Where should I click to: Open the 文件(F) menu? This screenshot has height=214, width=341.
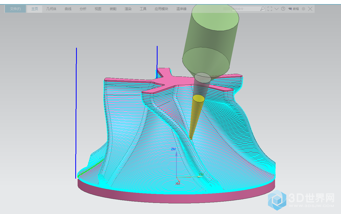pyautogui.click(x=15, y=9)
